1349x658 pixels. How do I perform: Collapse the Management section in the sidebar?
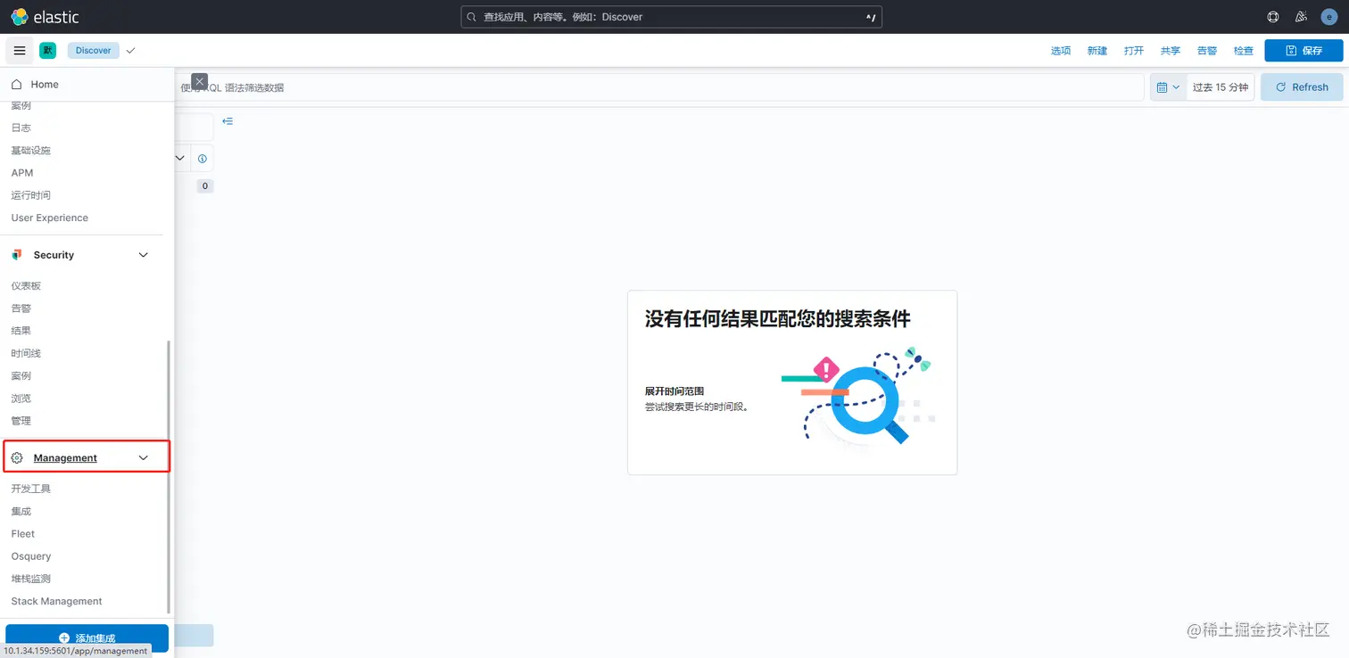point(143,456)
